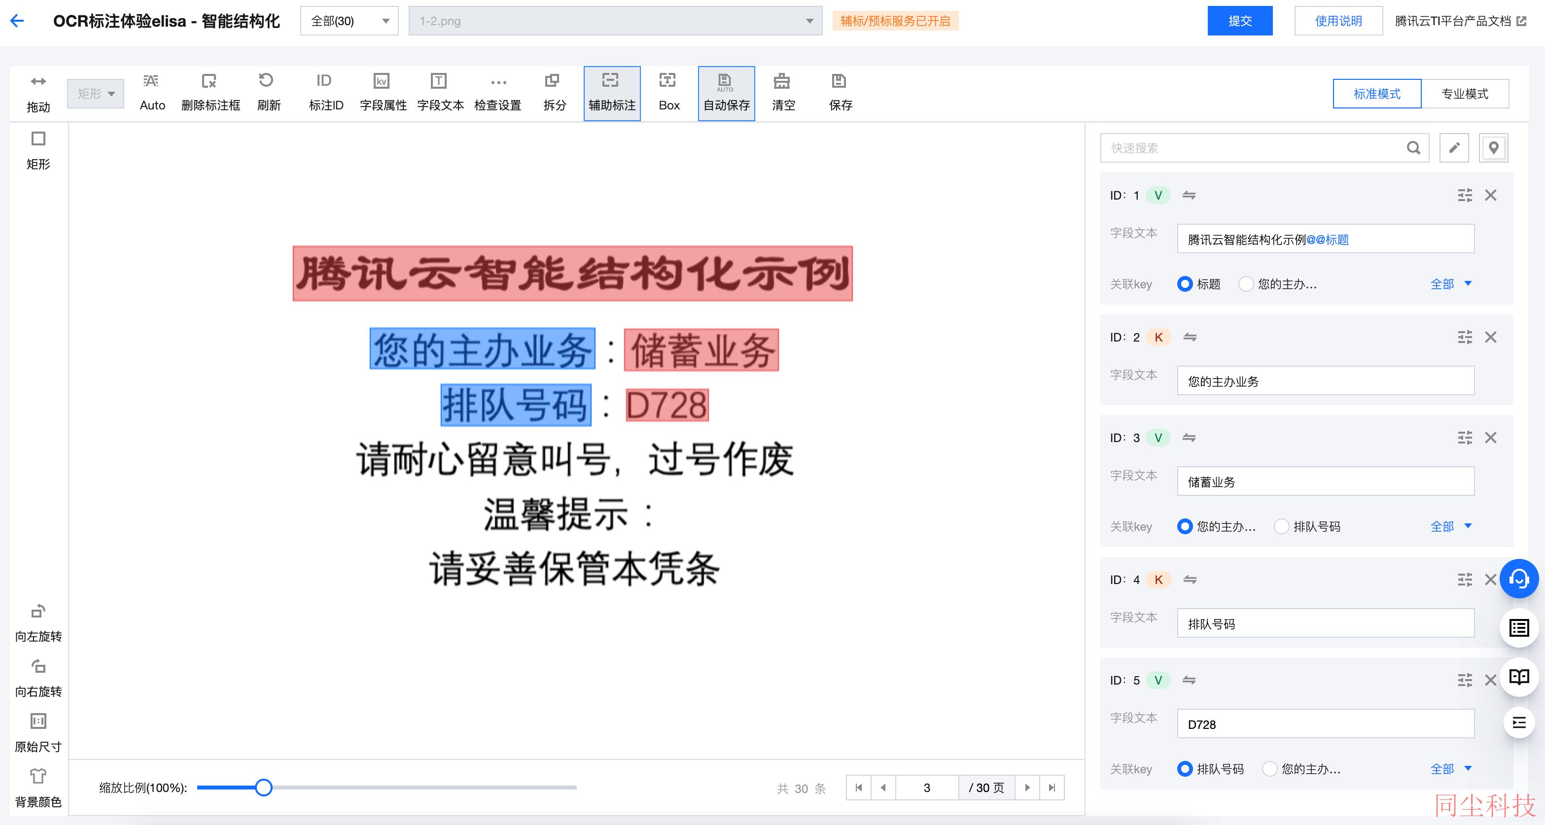Toggle 自动保存 auto save
Image resolution: width=1545 pixels, height=825 pixels.
[726, 94]
